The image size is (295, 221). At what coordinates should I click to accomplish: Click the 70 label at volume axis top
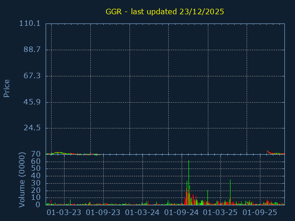click(x=36, y=154)
